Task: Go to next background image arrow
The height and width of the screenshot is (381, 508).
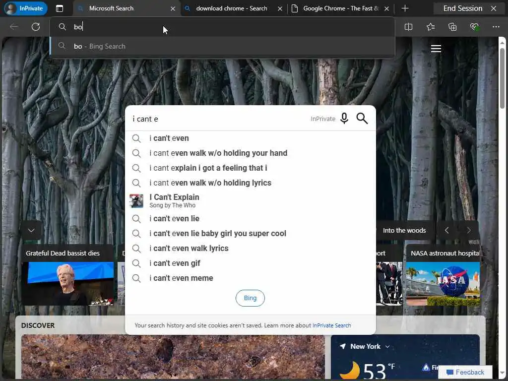Action: point(468,230)
